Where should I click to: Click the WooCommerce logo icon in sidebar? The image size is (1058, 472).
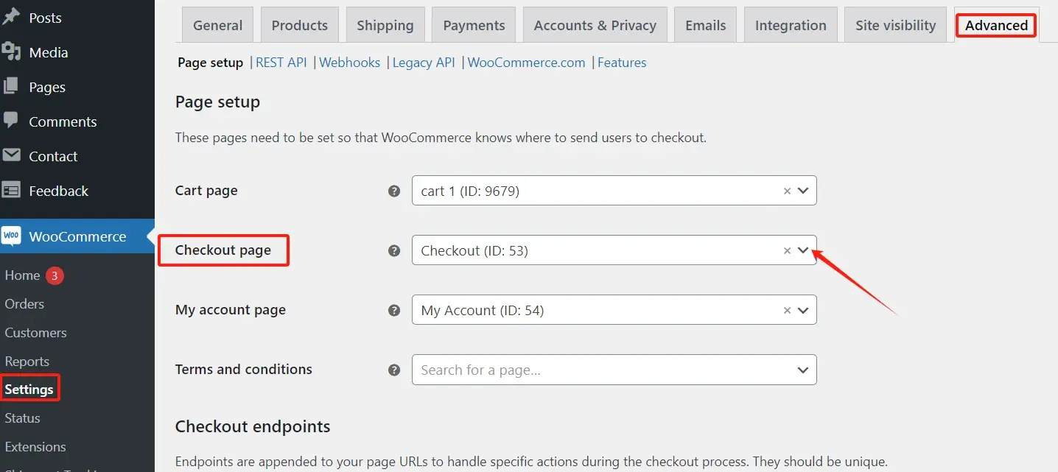(12, 236)
